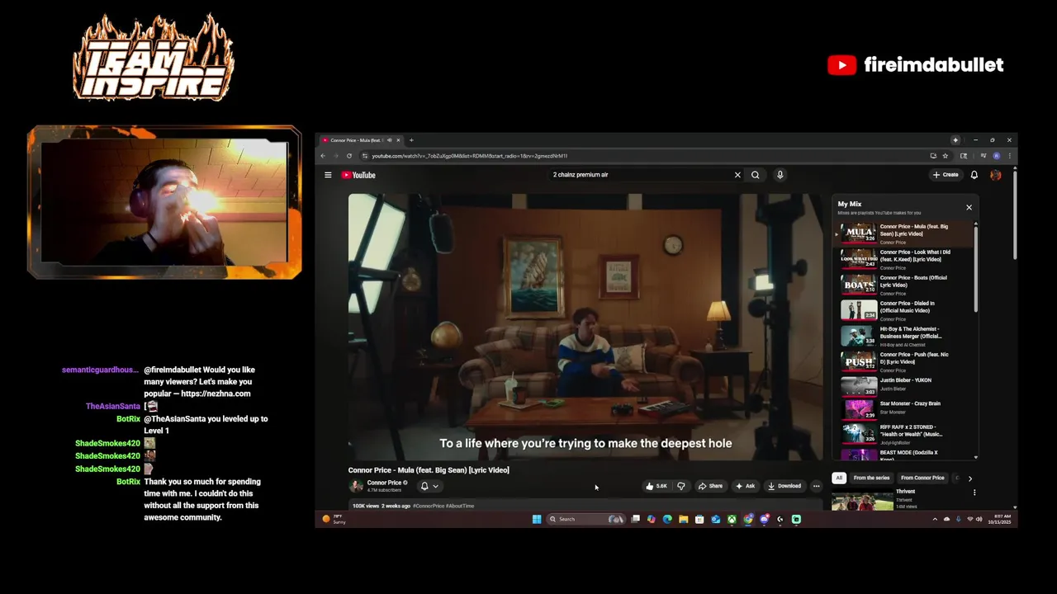Go back with the browser back arrow
1057x594 pixels.
[x=323, y=156]
